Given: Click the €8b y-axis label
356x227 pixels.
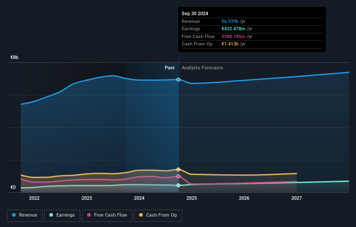Looking at the screenshot, I should (14, 57).
